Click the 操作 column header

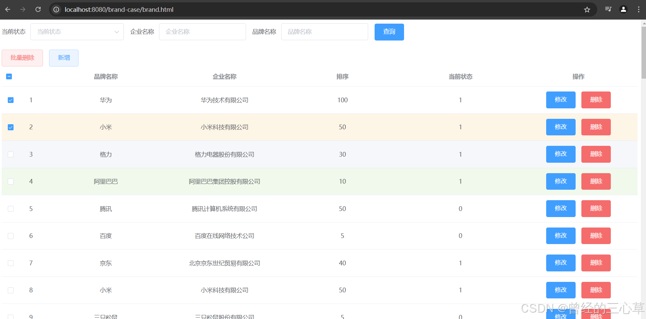click(578, 77)
